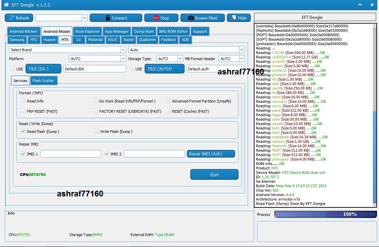The height and width of the screenshot is (247, 379).
Task: Click the IMEI 2 input field
Action: coord(154,154)
